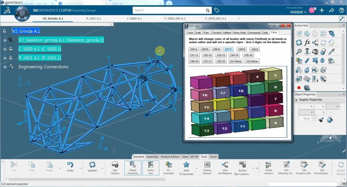This screenshot has width=347, height=187.
Task: Click the red record dot icon
Action: [299, 88]
